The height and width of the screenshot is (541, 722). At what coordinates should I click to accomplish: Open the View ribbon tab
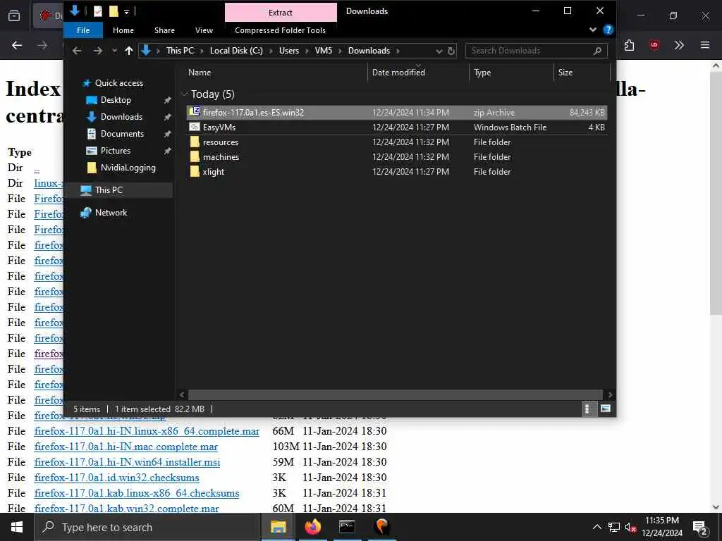click(204, 30)
